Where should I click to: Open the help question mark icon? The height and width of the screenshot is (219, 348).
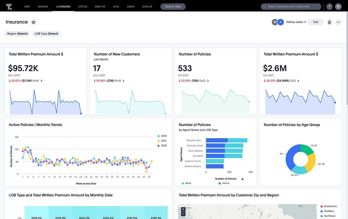329,6
